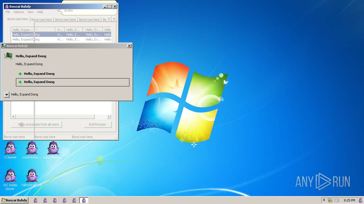Click the Bonzi taskbar icon adjacent to Start button
Screen dimensions: 364x204
(36, 200)
